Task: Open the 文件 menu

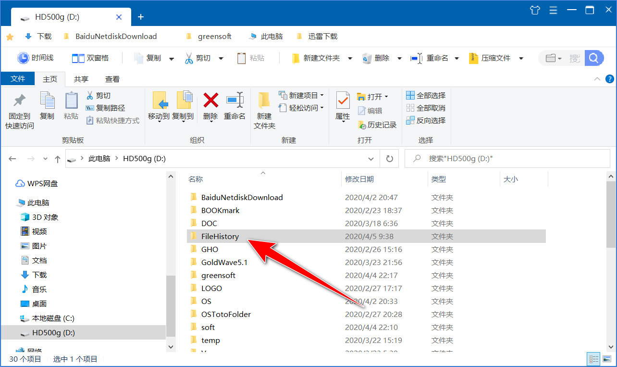Action: (x=18, y=78)
